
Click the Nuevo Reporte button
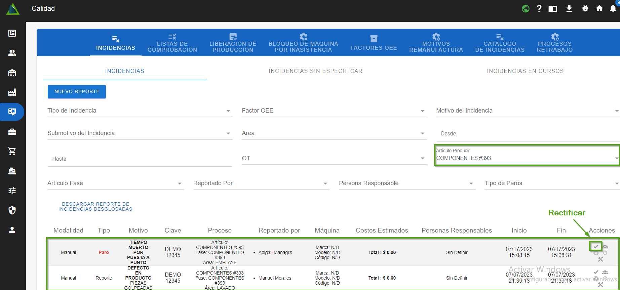click(77, 91)
